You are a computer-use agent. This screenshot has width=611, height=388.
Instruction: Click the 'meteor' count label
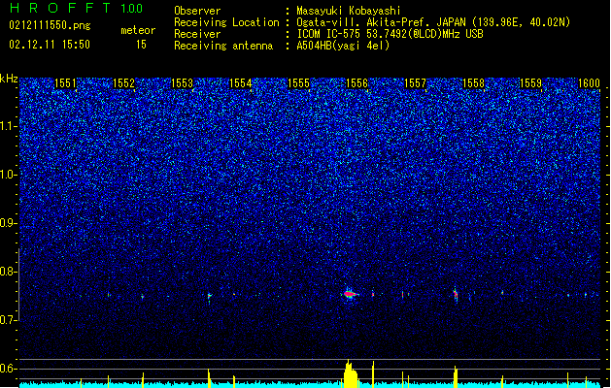tap(138, 30)
